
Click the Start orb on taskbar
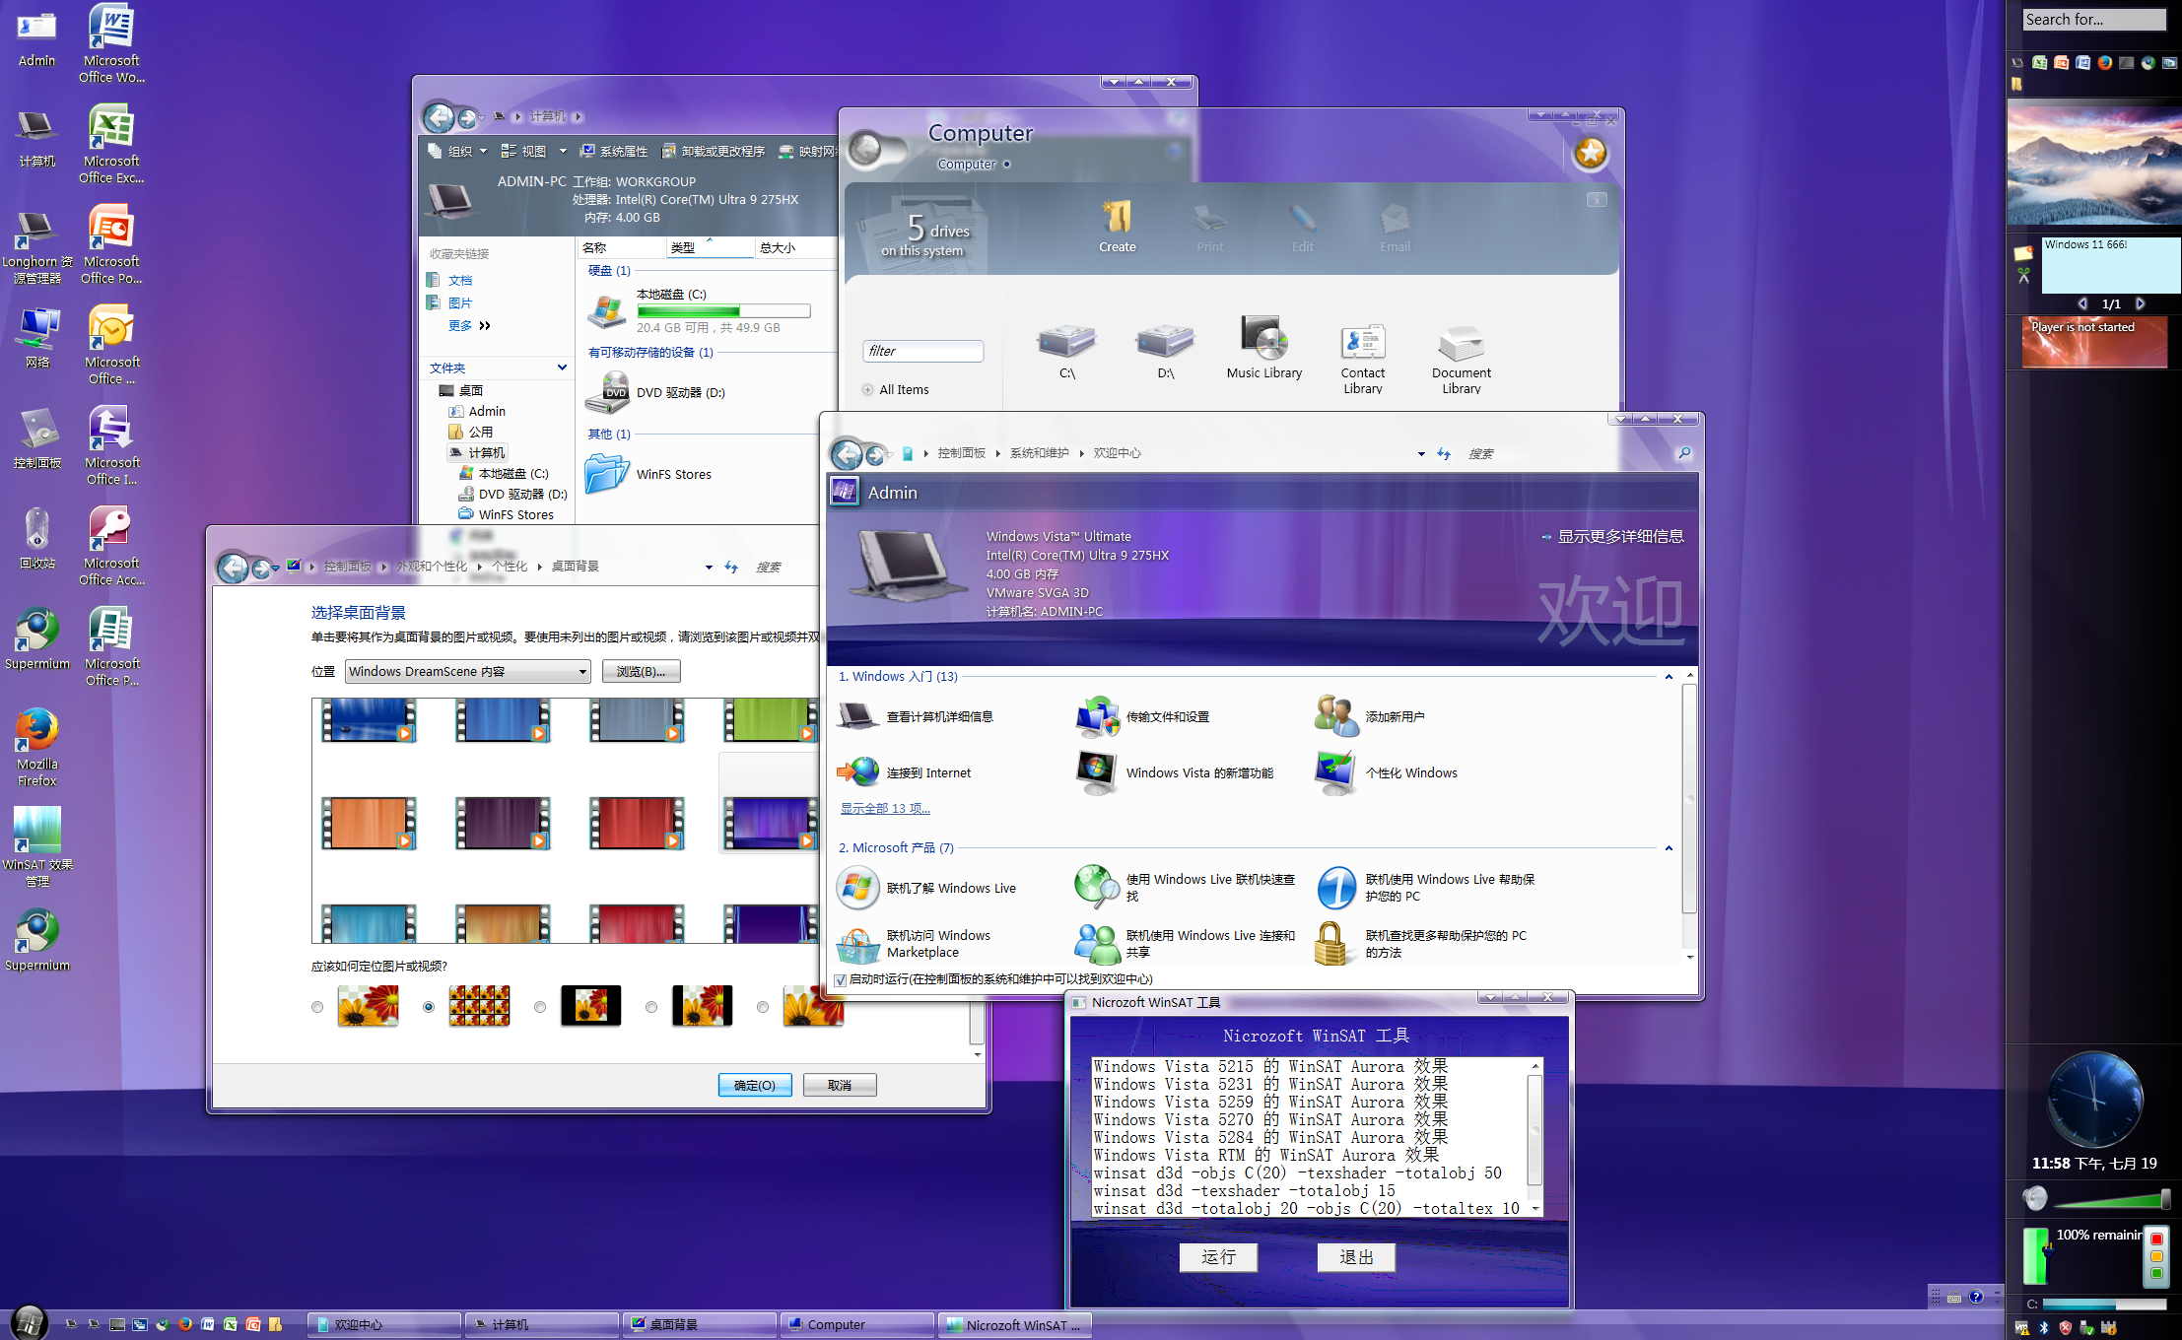(29, 1323)
